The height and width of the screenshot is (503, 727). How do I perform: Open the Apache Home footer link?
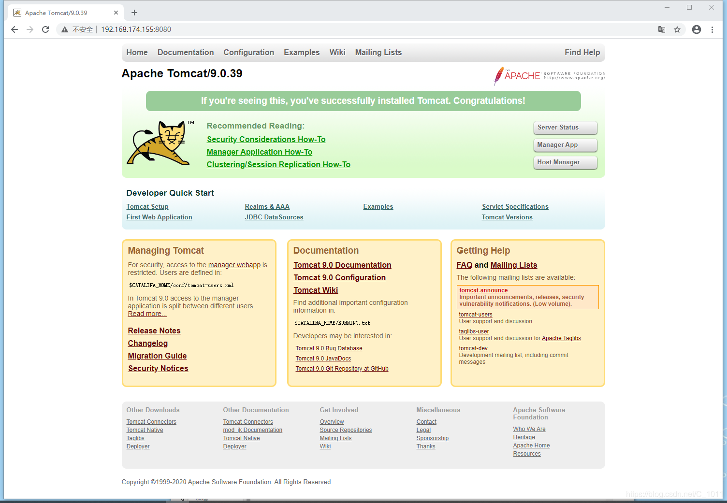click(x=531, y=446)
